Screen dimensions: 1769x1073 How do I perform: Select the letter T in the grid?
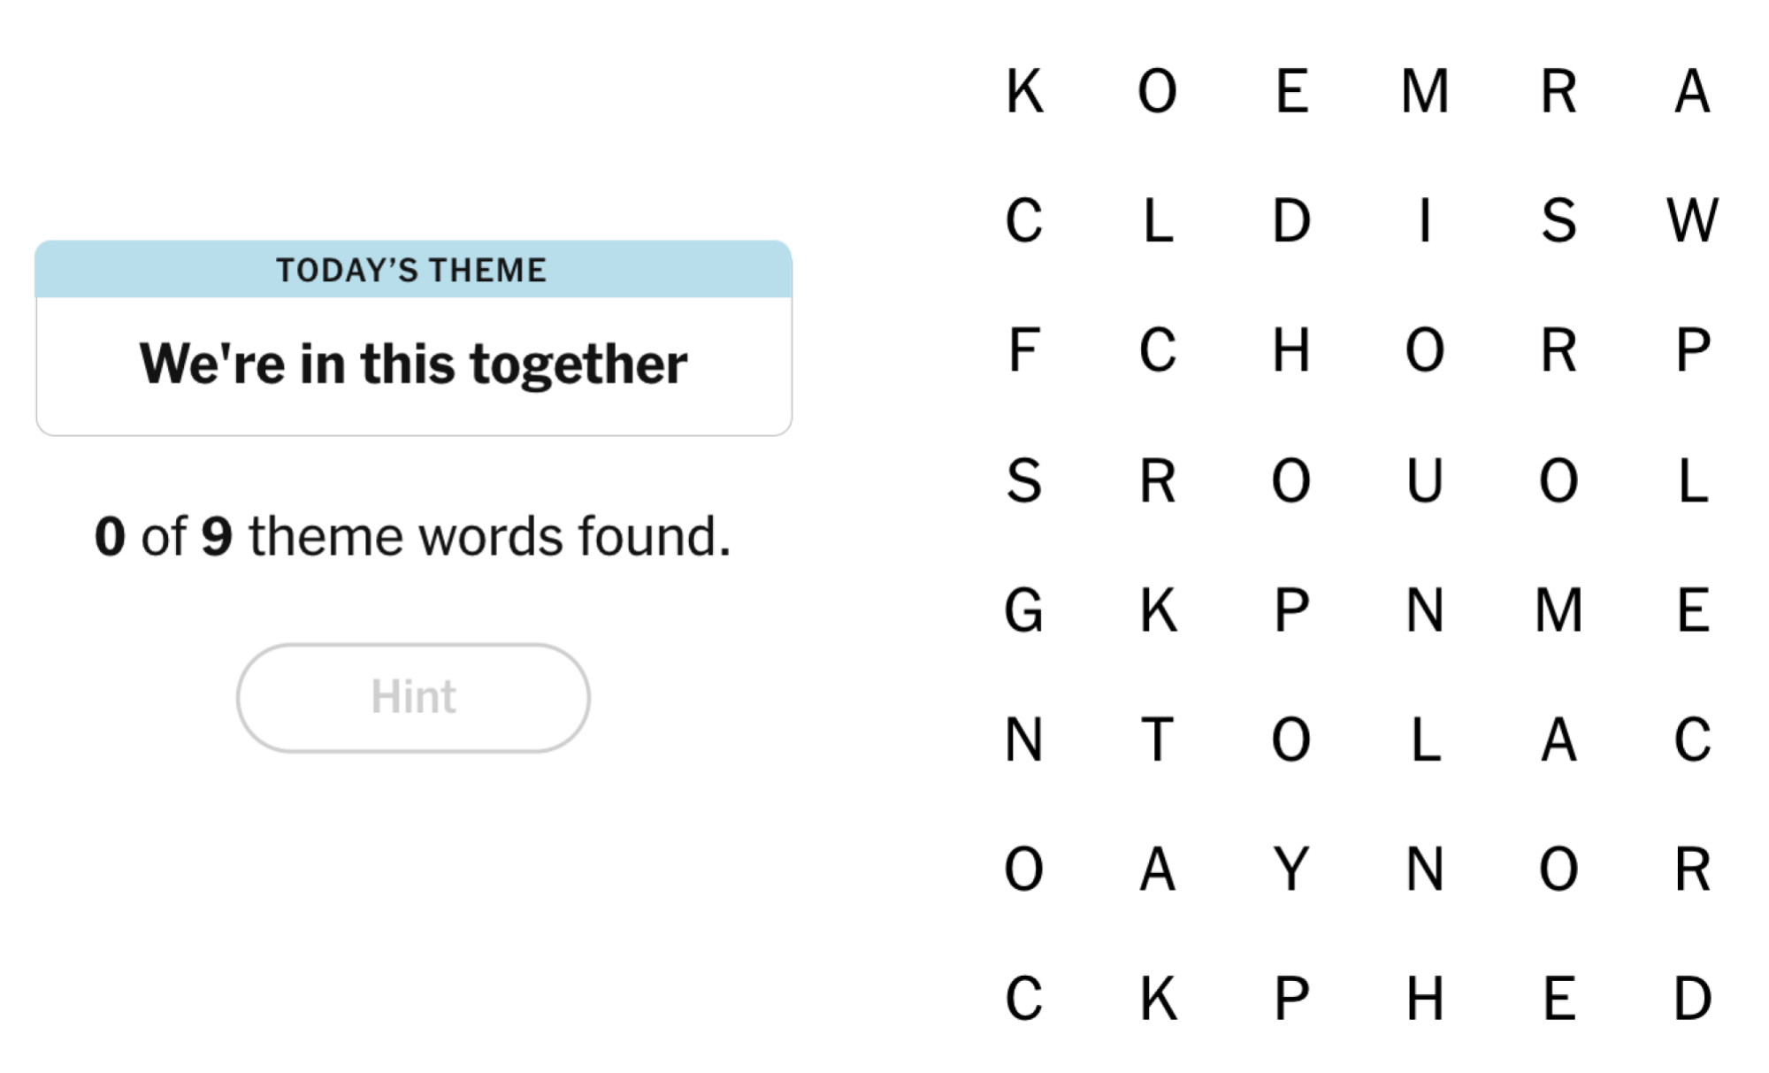coord(1157,740)
